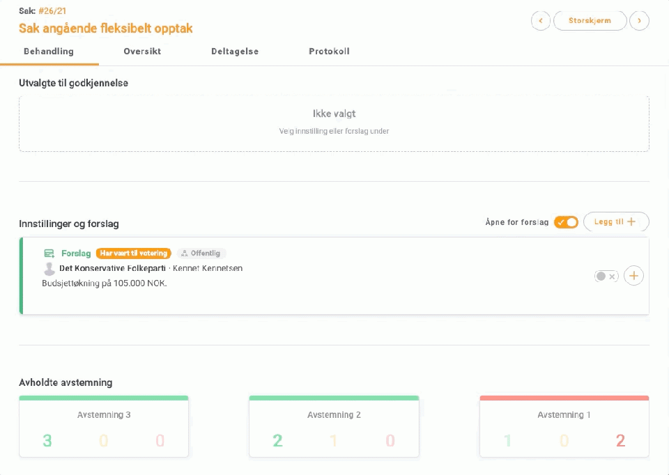The width and height of the screenshot is (669, 475).
Task: Open the Avstemning 2 result card
Action: pos(334,427)
